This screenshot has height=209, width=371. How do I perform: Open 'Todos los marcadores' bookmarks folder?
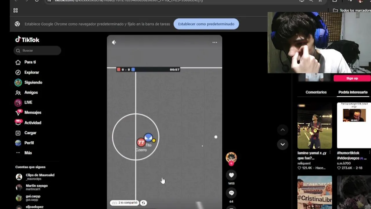point(352,10)
